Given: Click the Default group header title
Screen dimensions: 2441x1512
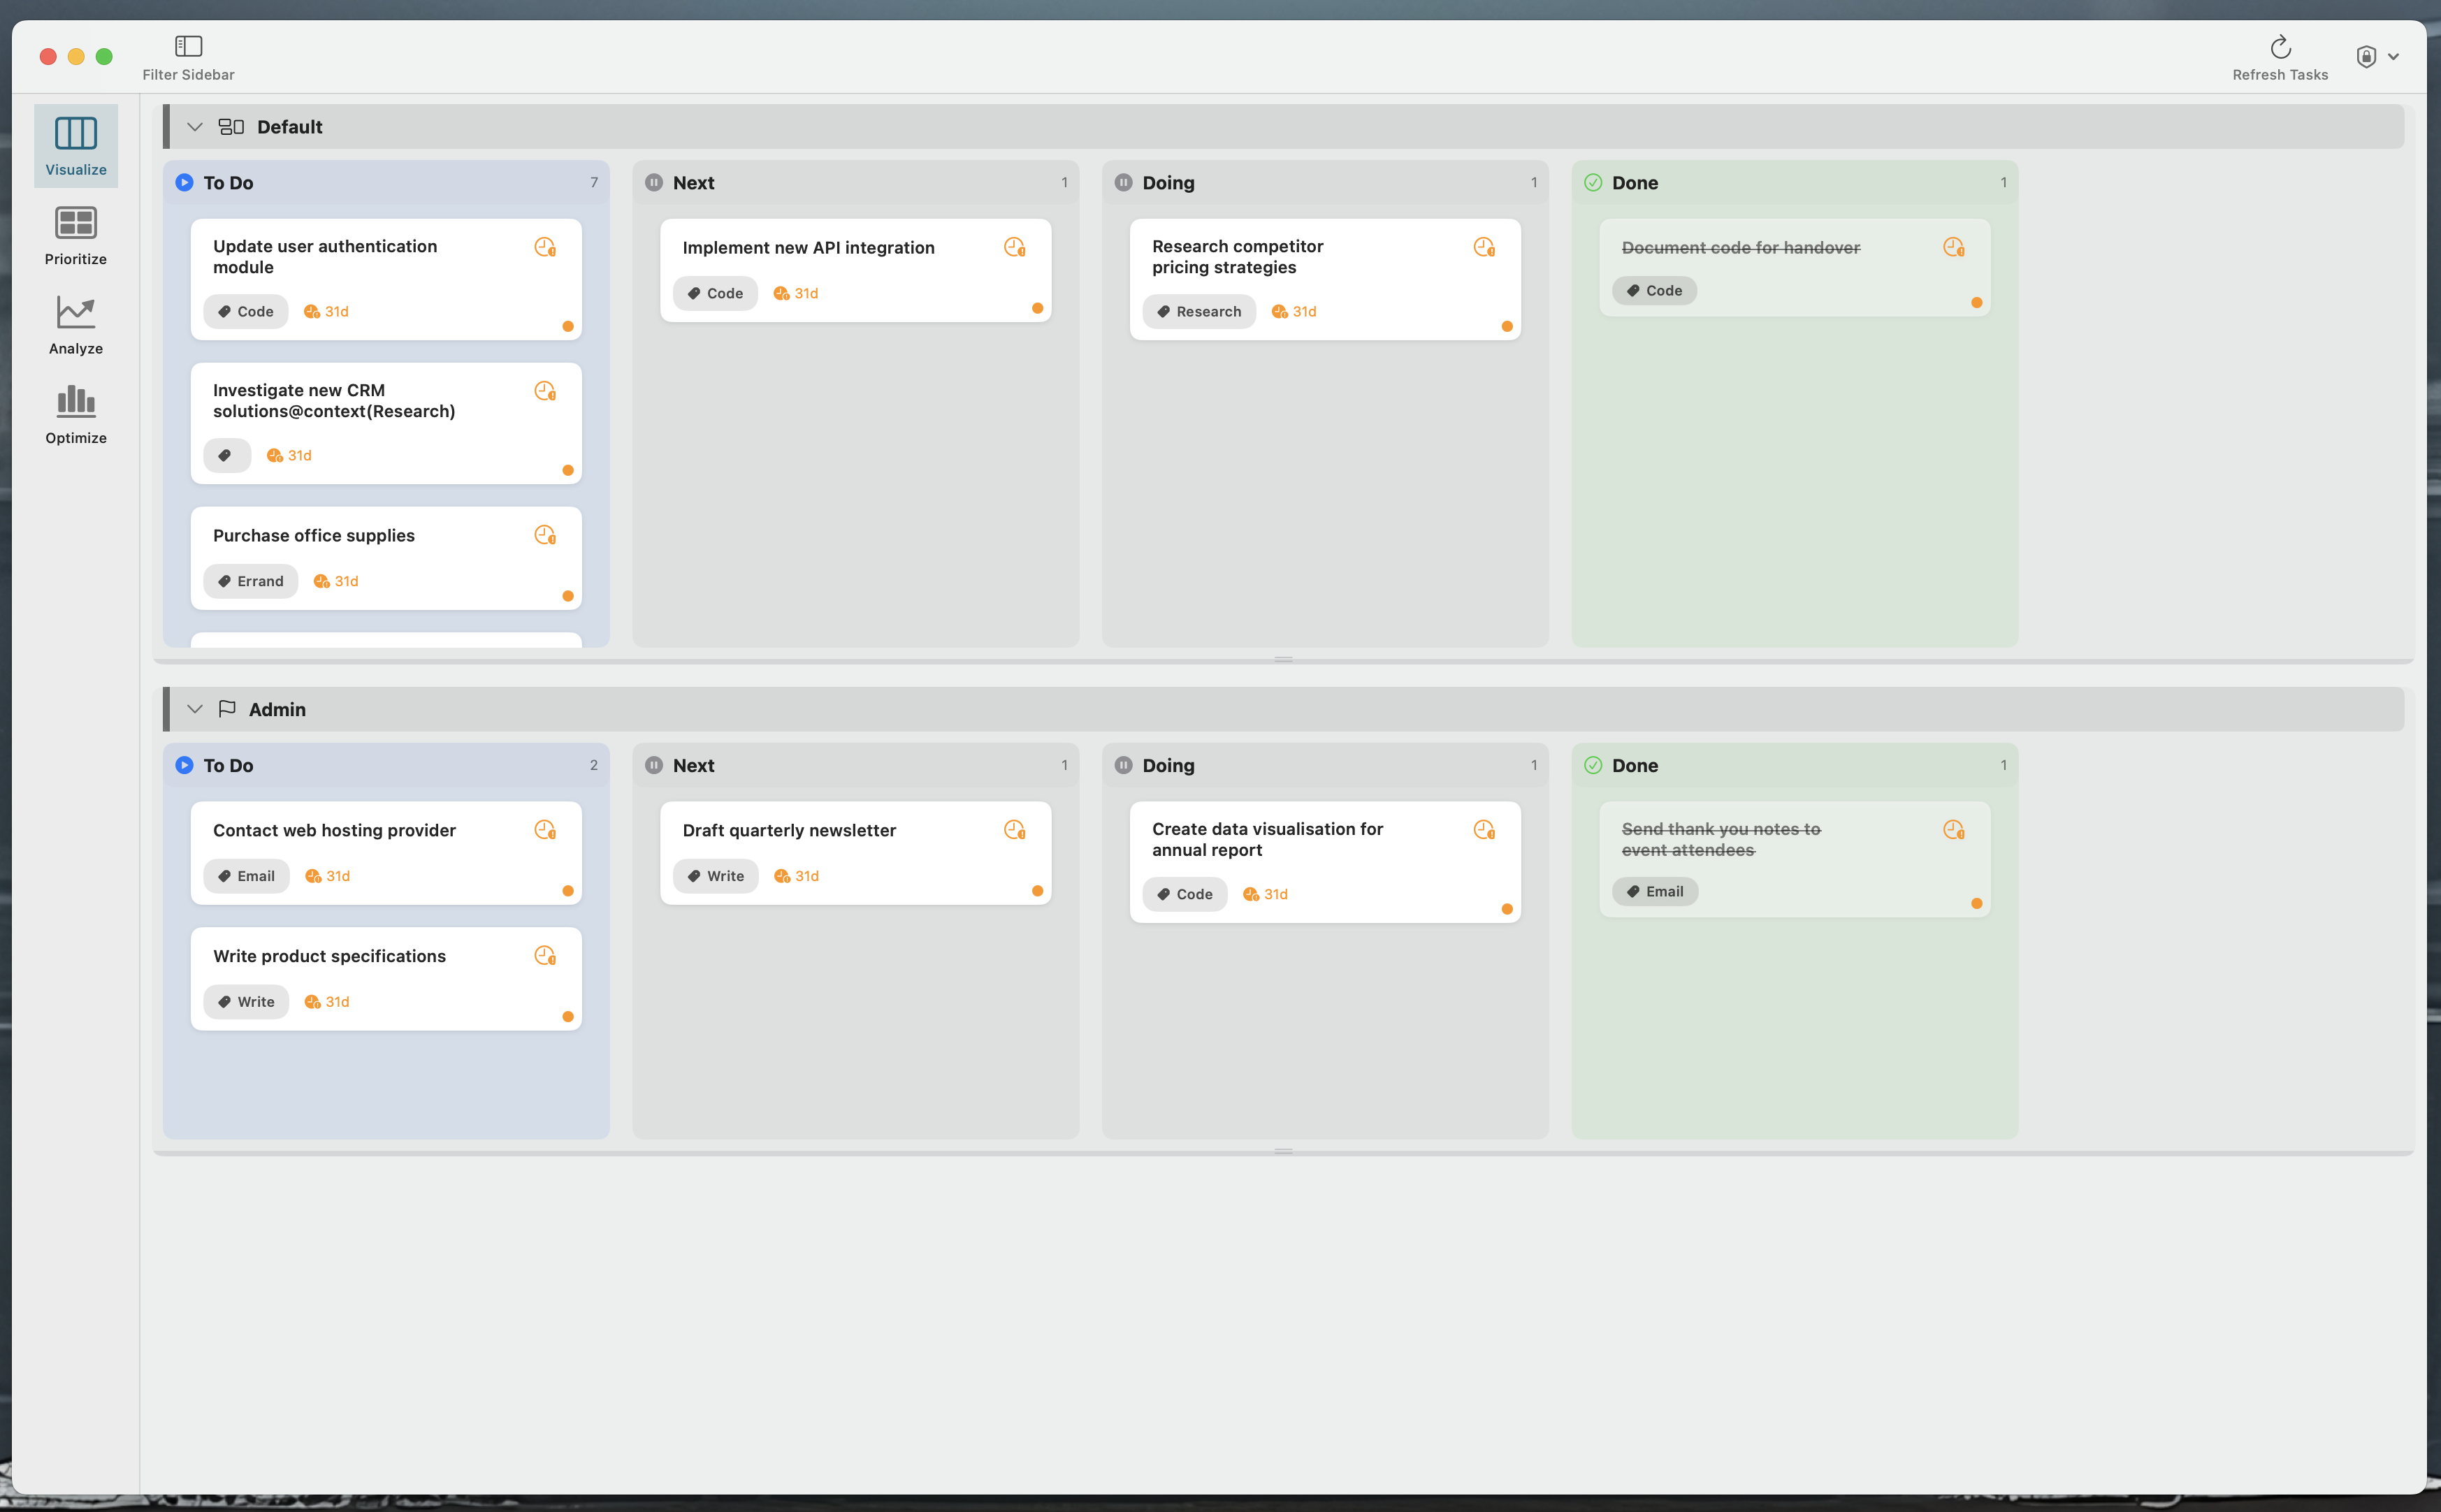Looking at the screenshot, I should point(290,127).
